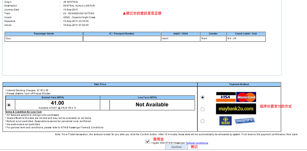Click the VISA card logo

click(226, 97)
